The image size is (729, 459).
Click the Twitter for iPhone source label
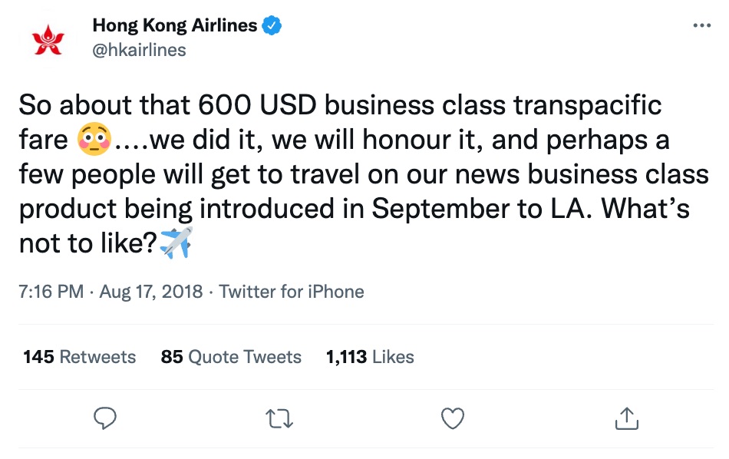[292, 291]
